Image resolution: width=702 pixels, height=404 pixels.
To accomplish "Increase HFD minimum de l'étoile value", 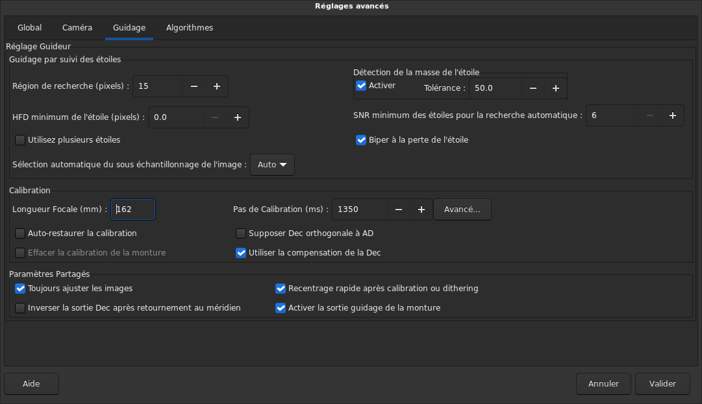I will [x=238, y=117].
